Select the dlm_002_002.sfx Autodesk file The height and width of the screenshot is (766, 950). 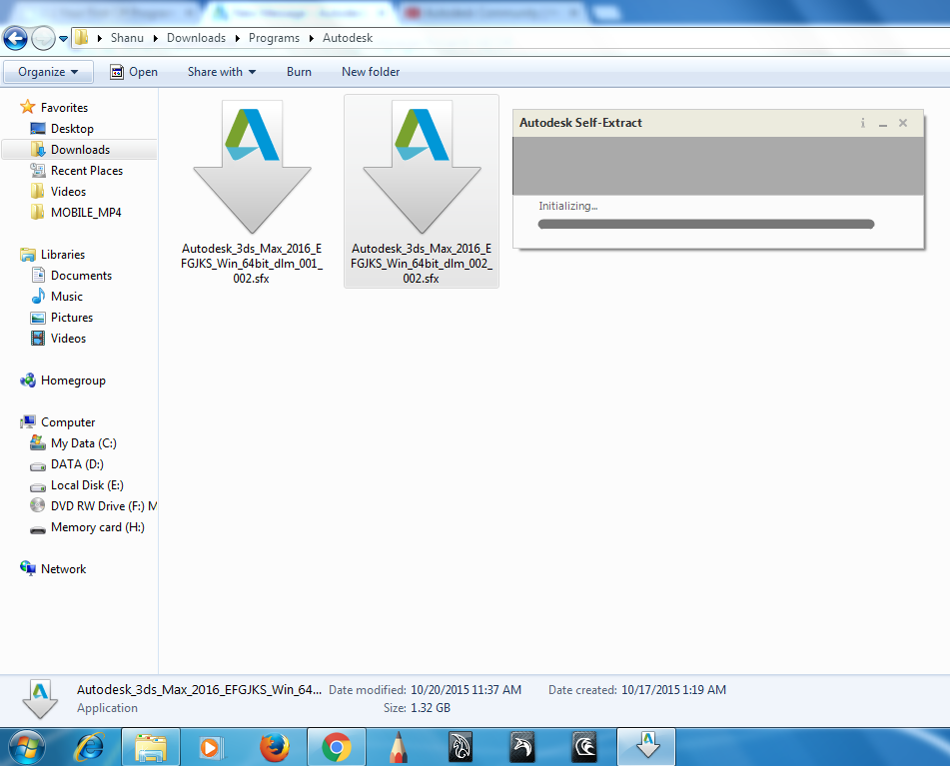(422, 192)
